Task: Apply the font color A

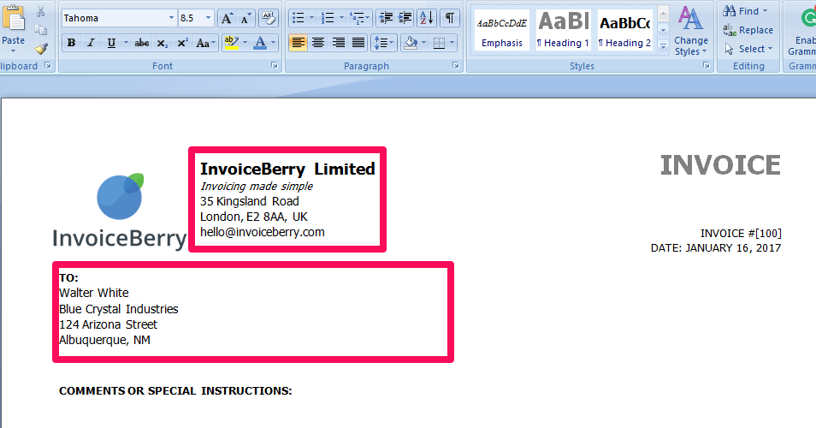Action: [260, 43]
